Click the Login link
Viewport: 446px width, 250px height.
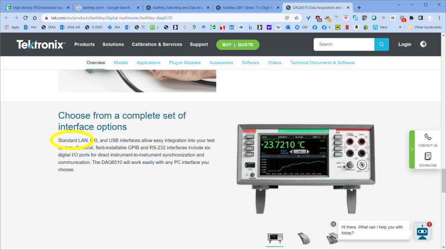coord(405,44)
